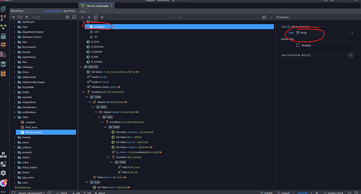This screenshot has height=194, width=361.
Task: Select the $_POST variable icon row
Action: 93,42
